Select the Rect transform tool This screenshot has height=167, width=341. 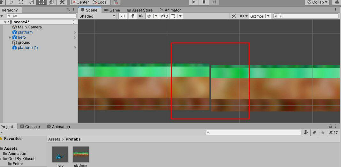41,2
